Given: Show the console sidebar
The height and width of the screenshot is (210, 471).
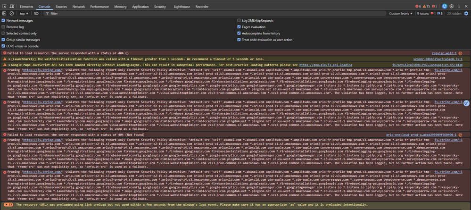Looking at the screenshot, I should coord(4,14).
